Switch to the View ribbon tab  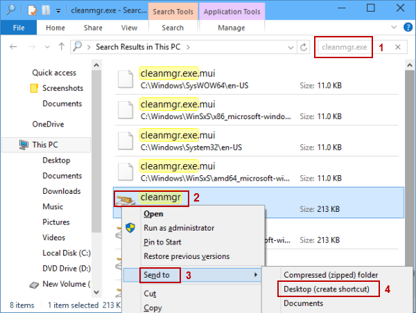[129, 28]
